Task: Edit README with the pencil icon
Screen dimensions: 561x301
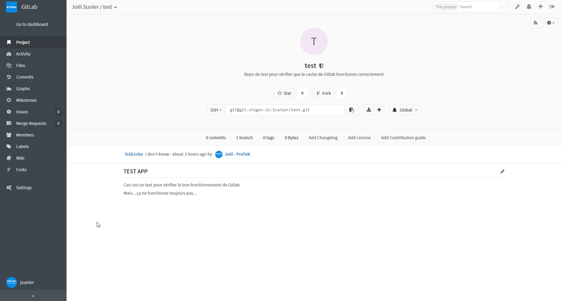Action: click(x=502, y=172)
